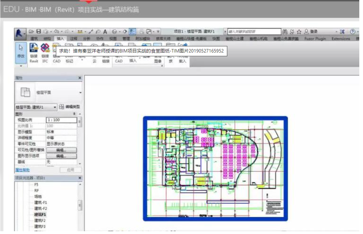
Task: Click the binoculars search icon
Action: tap(285, 31)
